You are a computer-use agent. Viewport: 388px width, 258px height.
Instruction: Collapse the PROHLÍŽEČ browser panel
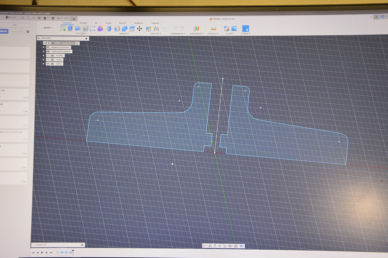click(x=39, y=38)
